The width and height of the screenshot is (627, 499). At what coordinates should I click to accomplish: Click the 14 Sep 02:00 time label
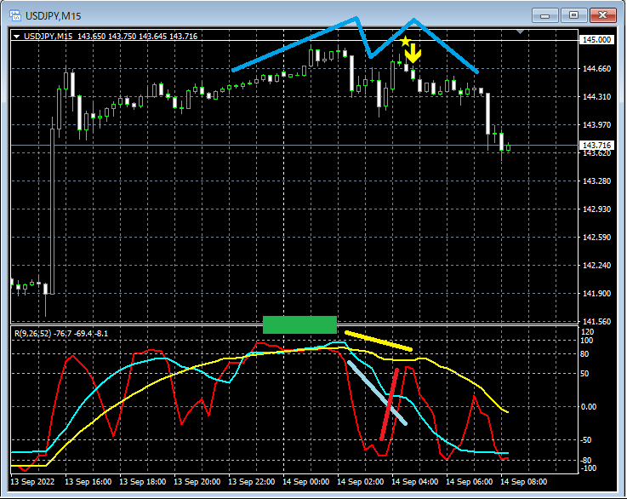[360, 482]
